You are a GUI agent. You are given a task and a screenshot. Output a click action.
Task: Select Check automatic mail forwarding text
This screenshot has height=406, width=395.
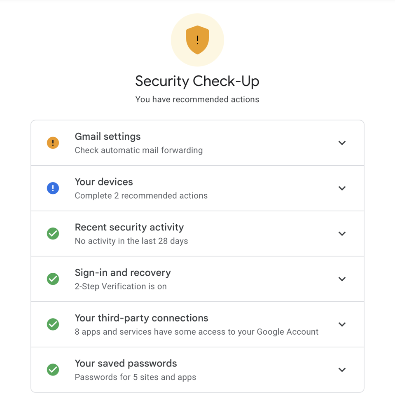pyautogui.click(x=139, y=150)
